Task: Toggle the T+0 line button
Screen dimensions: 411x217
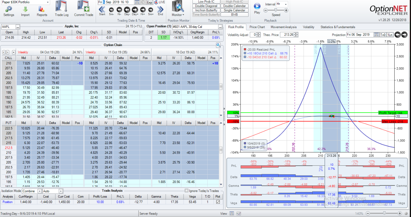Action: coord(383,35)
